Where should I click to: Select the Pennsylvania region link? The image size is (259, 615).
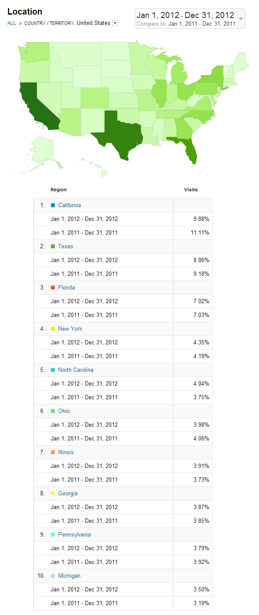coord(74,535)
